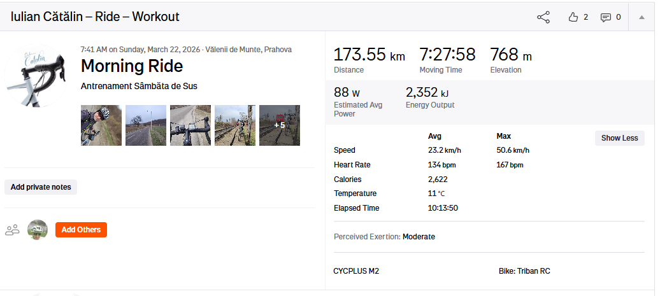Click the group participants icon
The image size is (660, 296).
pyautogui.click(x=12, y=230)
